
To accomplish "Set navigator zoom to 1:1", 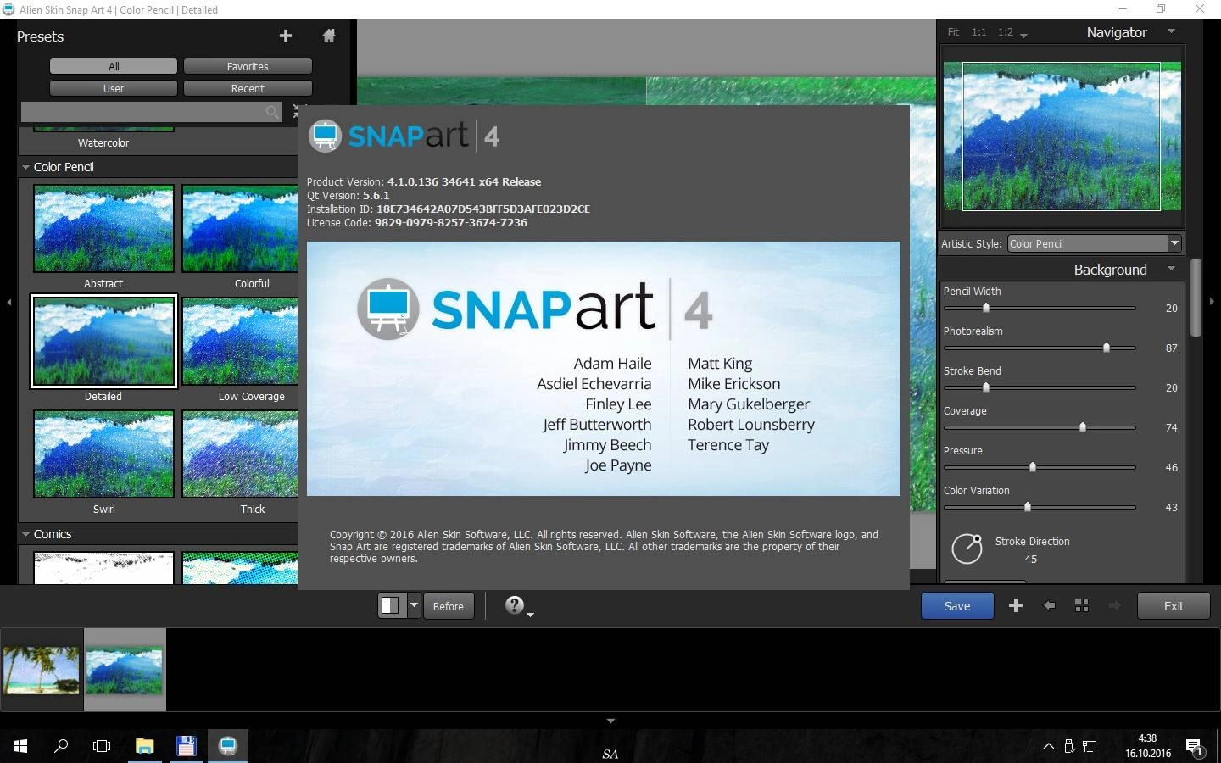I will [x=978, y=32].
